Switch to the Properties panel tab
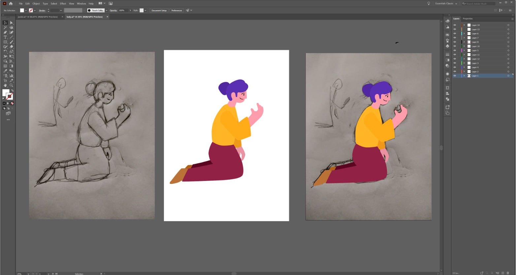 (468, 19)
